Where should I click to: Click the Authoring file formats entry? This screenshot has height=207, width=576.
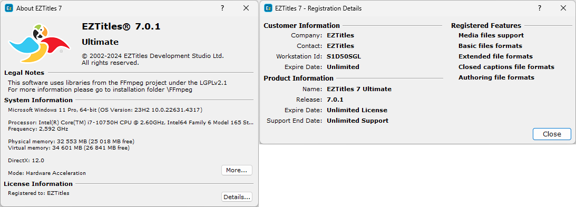tap(496, 77)
